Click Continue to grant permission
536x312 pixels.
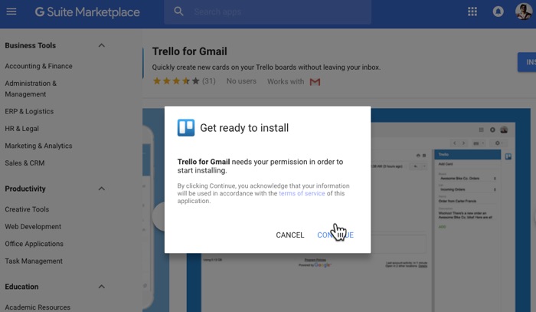[335, 235]
